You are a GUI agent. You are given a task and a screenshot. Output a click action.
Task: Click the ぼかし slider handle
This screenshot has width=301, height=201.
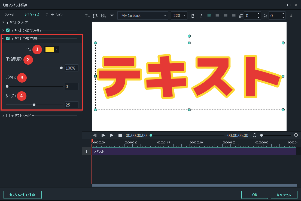pos(7,86)
